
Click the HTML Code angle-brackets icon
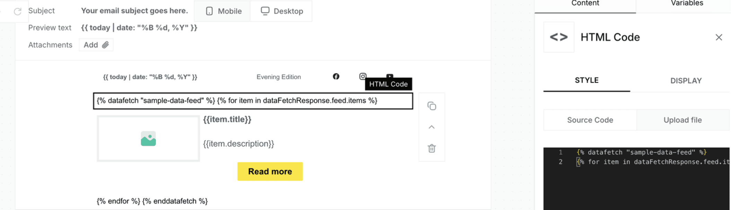coord(559,37)
